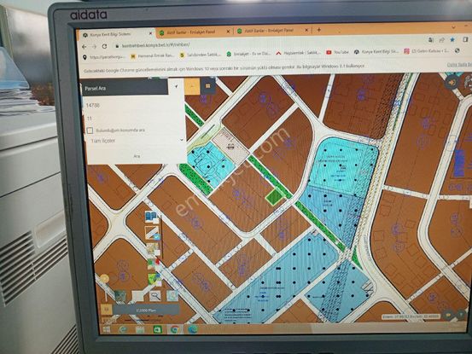Toggle the search-in-current-location checkbox

[x=90, y=131]
